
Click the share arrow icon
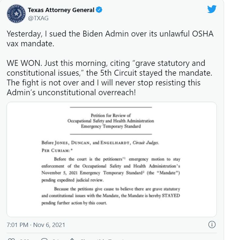pyautogui.click(x=73, y=239)
